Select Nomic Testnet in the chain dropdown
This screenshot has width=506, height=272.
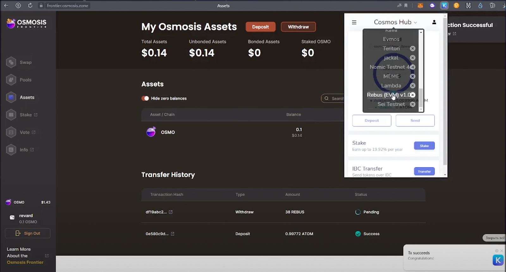tap(390, 67)
